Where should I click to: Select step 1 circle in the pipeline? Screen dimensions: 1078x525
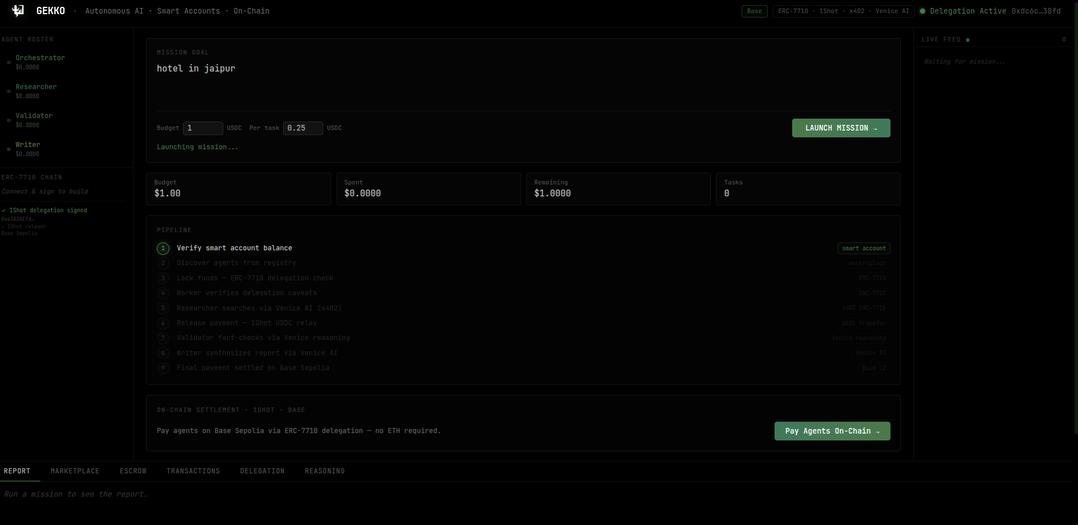tap(163, 248)
